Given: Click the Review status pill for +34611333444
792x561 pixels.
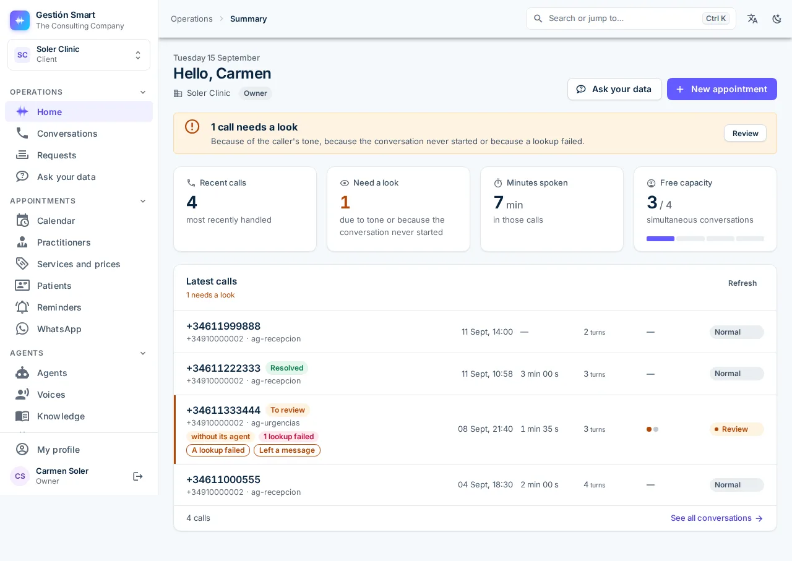Looking at the screenshot, I should click(x=736, y=429).
